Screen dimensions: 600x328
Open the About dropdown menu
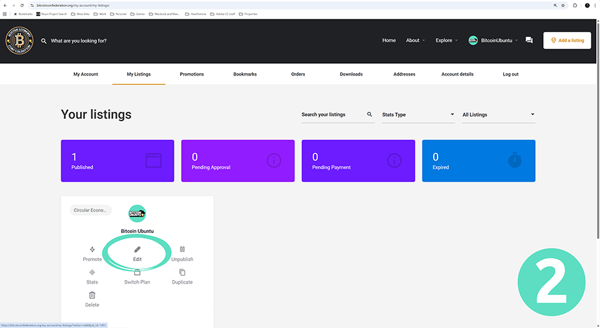point(416,41)
